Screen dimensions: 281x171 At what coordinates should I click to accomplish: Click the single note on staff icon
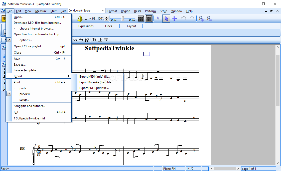(x=100, y=40)
